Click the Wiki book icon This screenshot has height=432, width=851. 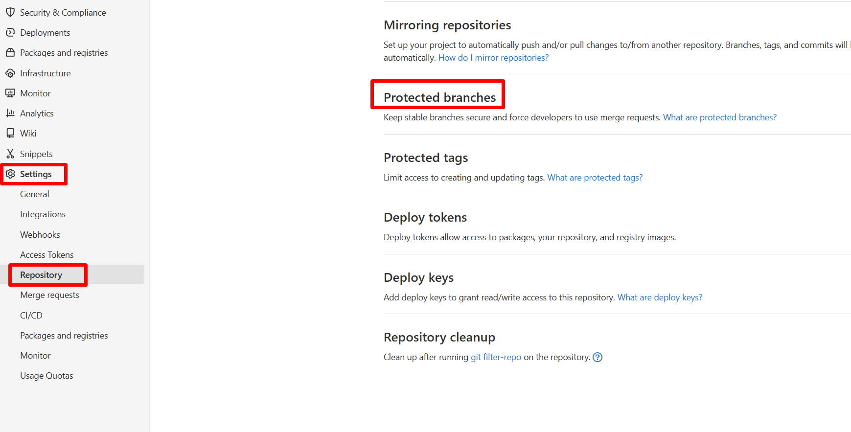[10, 133]
